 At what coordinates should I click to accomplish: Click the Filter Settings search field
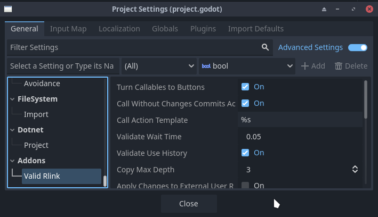pos(140,47)
